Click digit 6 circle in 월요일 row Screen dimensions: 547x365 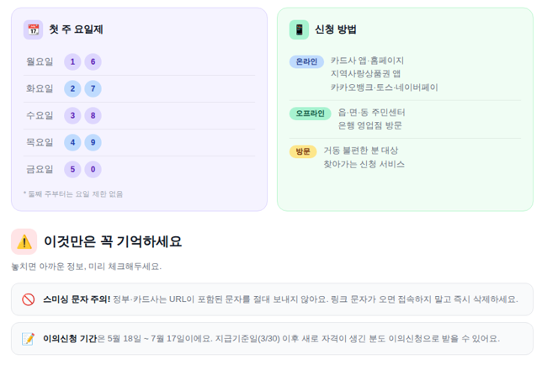[x=93, y=61]
